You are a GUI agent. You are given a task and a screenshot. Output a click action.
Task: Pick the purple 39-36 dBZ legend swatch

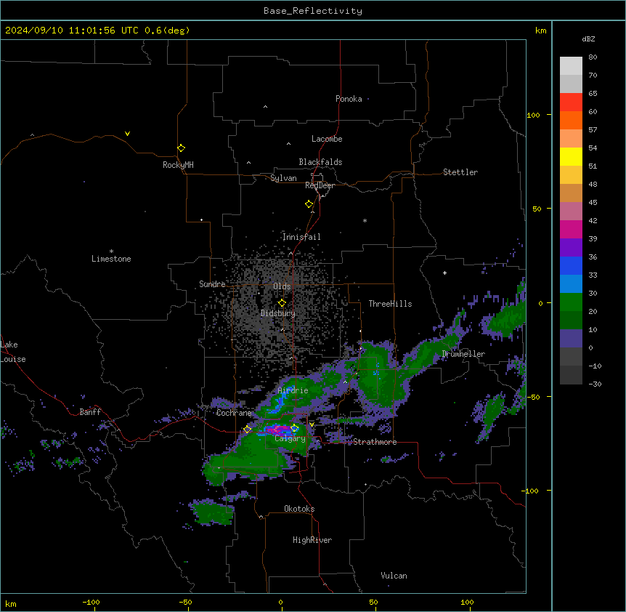[571, 248]
